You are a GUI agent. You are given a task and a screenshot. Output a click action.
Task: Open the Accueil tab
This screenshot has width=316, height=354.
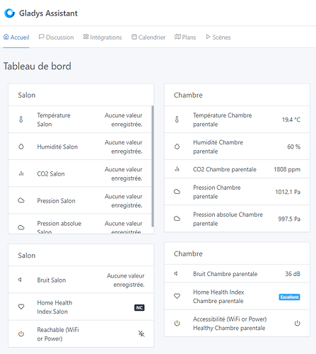(x=16, y=38)
